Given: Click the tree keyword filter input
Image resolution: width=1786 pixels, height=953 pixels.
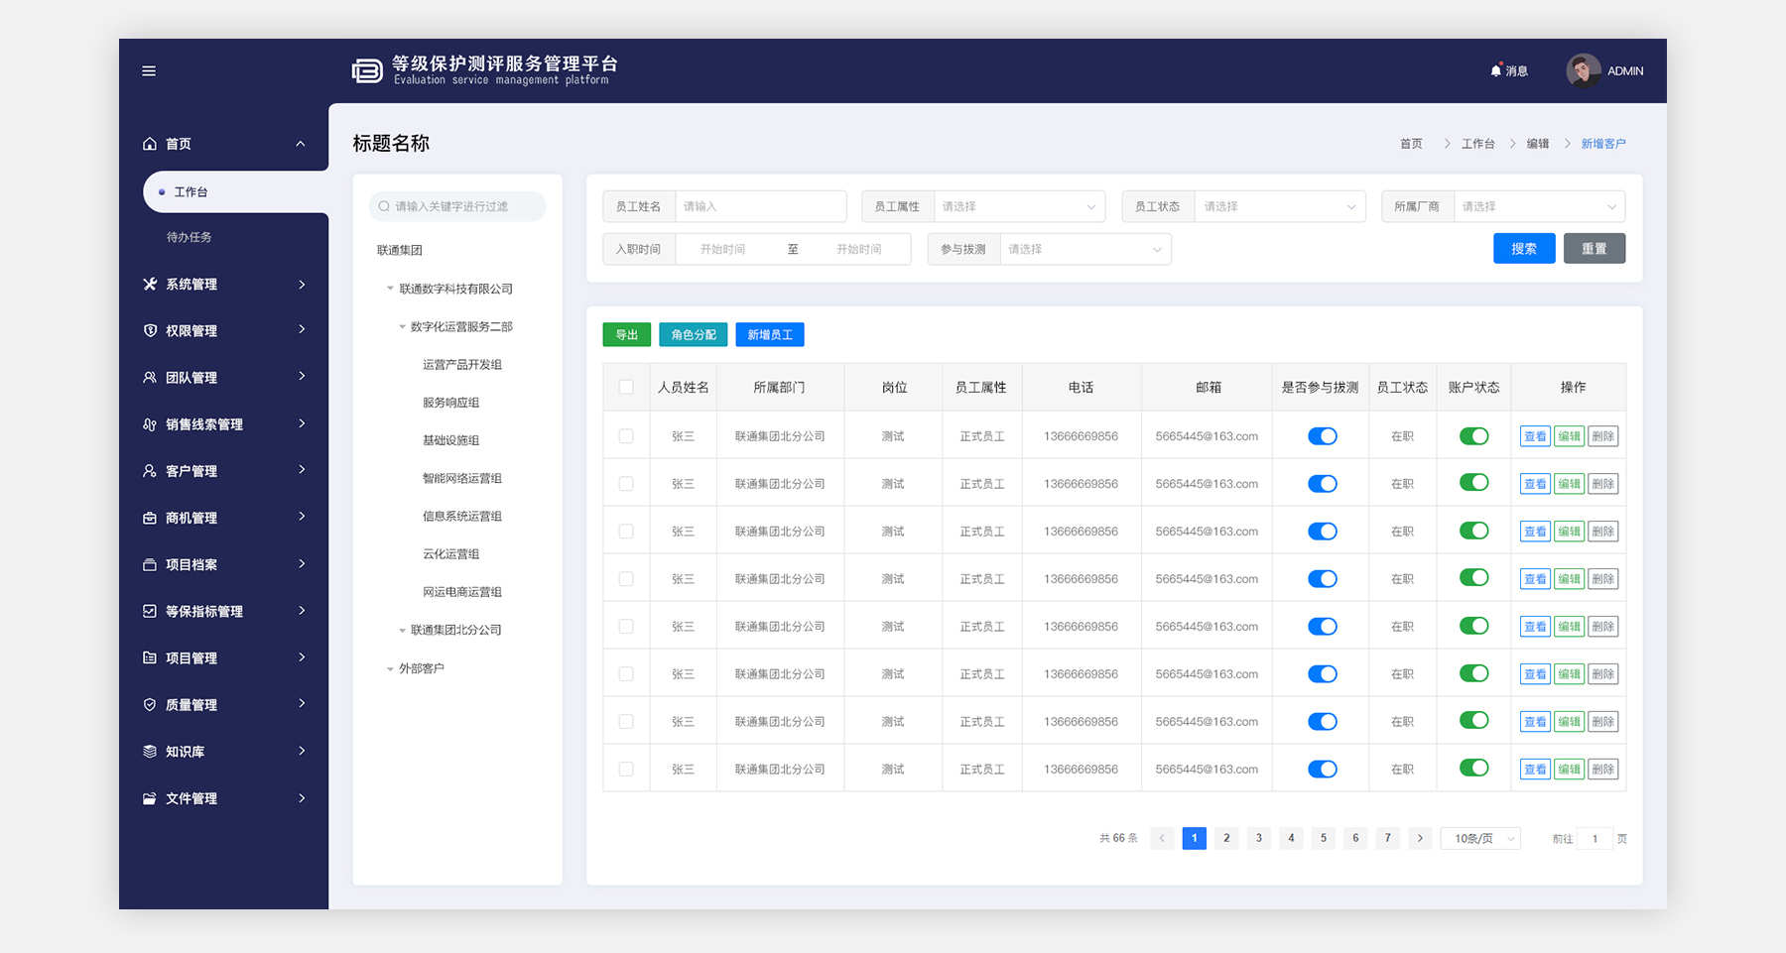Looking at the screenshot, I should [x=457, y=206].
